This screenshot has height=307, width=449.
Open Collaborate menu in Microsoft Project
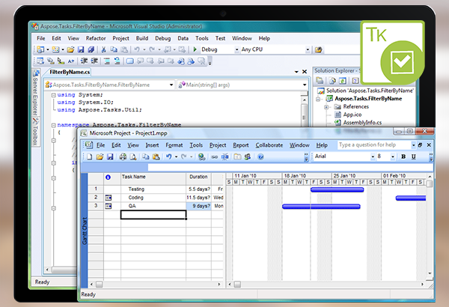click(x=269, y=145)
